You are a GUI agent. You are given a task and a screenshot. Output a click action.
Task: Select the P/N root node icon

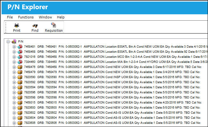(x=14, y=42)
